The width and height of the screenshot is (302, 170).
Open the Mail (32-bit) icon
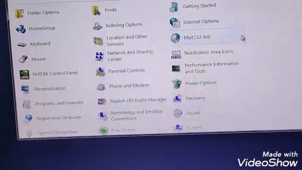point(175,38)
